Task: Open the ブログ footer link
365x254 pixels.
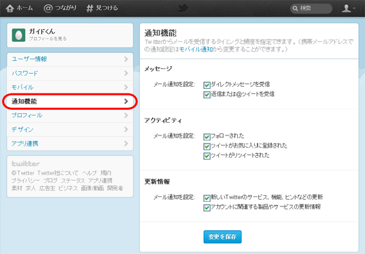Action: (51, 181)
